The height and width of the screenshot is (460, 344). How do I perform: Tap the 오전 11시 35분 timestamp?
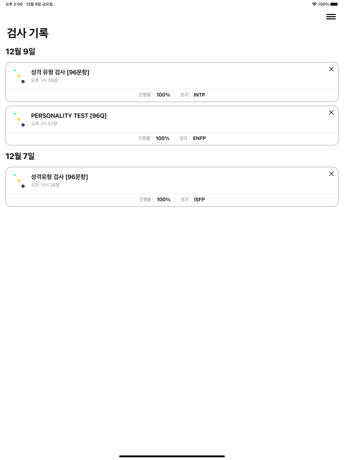pyautogui.click(x=45, y=185)
